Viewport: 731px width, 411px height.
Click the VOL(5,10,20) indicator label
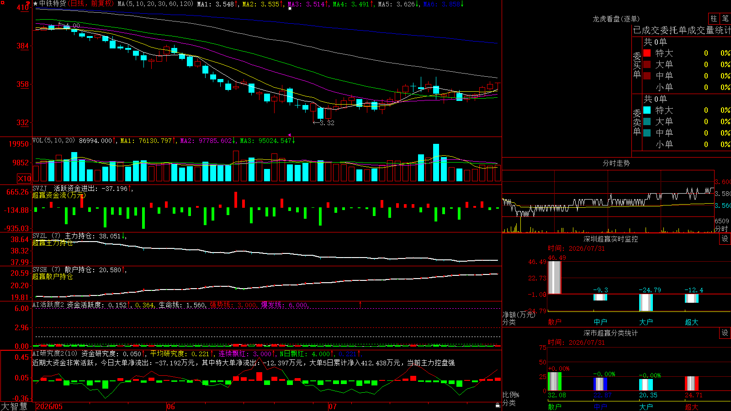[x=53, y=141]
